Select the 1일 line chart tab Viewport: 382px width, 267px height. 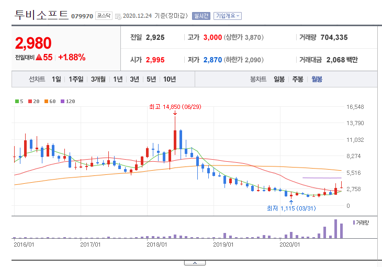57,79
